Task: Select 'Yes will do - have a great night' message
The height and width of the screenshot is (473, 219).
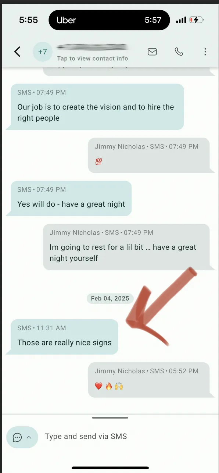Action: pyautogui.click(x=69, y=198)
